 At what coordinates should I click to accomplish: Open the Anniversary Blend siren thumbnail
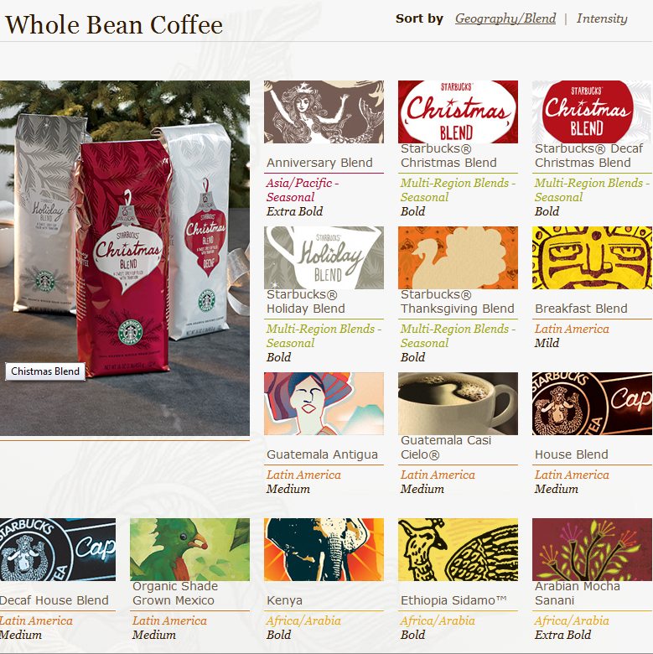(x=324, y=112)
